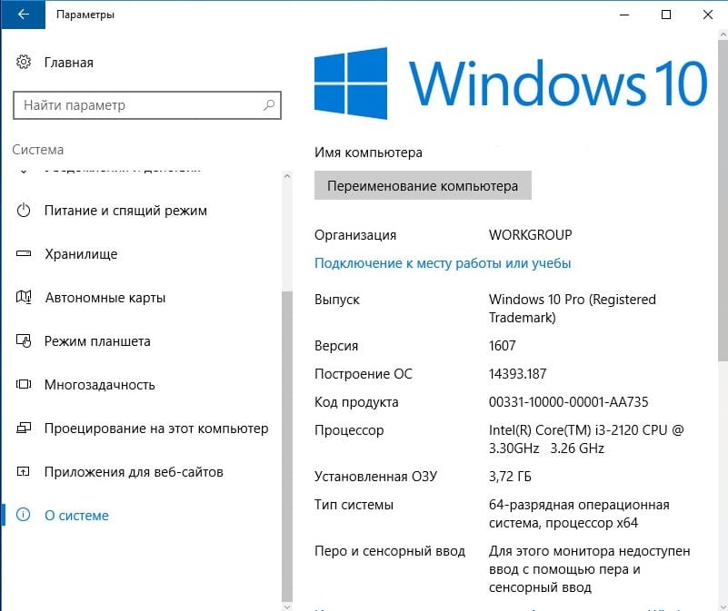Click product ID 00331-10000-00001-AA735
Viewport: 728px width, 611px height.
pos(568,402)
